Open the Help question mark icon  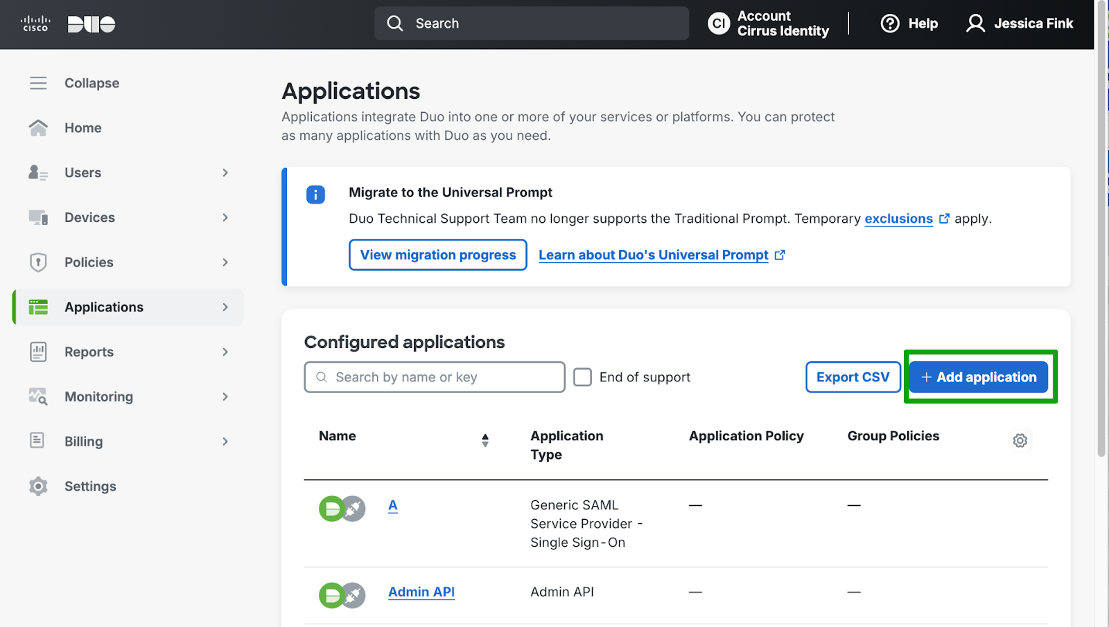click(x=889, y=24)
